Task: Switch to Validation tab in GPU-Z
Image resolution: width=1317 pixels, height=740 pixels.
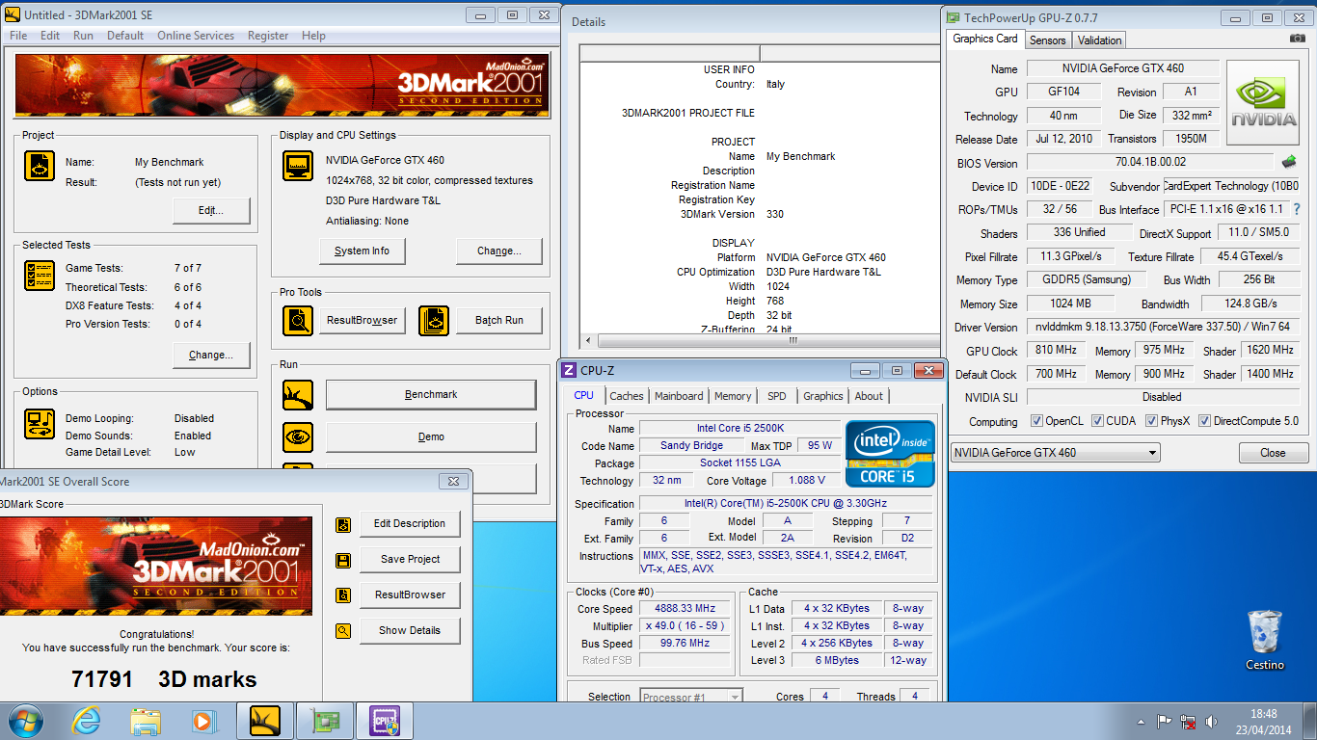Action: [x=1100, y=40]
